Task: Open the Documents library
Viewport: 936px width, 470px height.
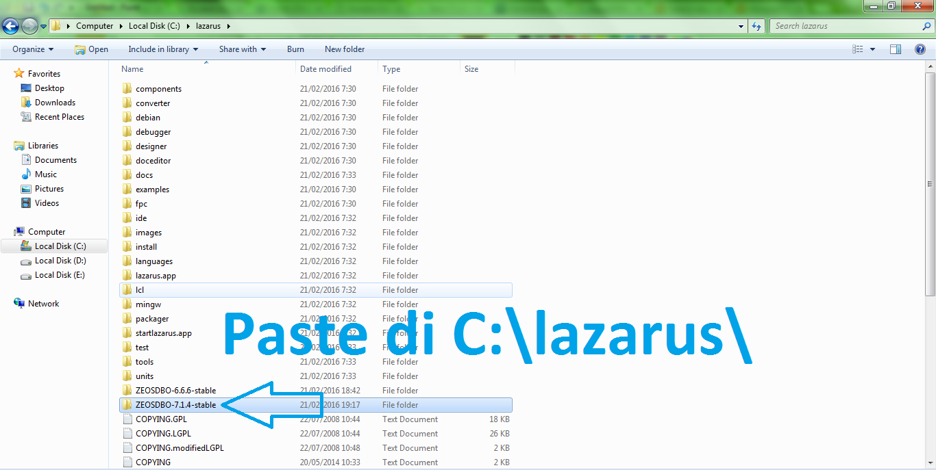Action: click(x=56, y=160)
